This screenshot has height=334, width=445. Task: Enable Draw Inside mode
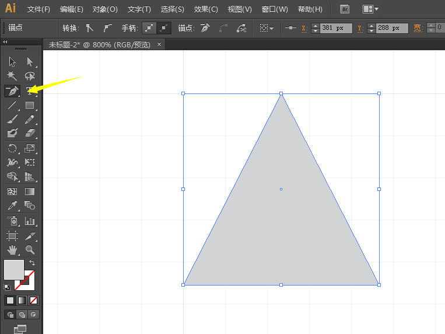coord(33,315)
